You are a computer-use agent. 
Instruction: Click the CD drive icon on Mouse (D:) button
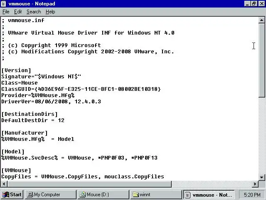point(83,195)
